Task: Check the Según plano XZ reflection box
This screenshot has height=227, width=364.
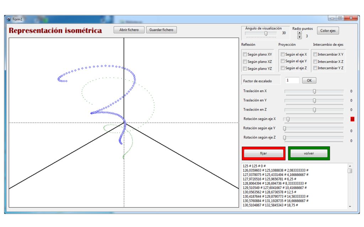Action: pos(245,62)
